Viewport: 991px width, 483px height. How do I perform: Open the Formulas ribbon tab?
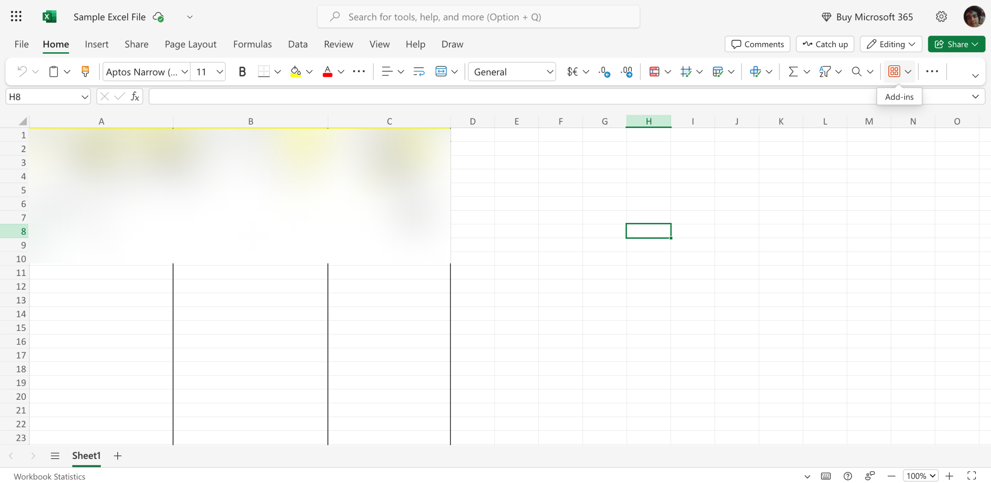[252, 44]
